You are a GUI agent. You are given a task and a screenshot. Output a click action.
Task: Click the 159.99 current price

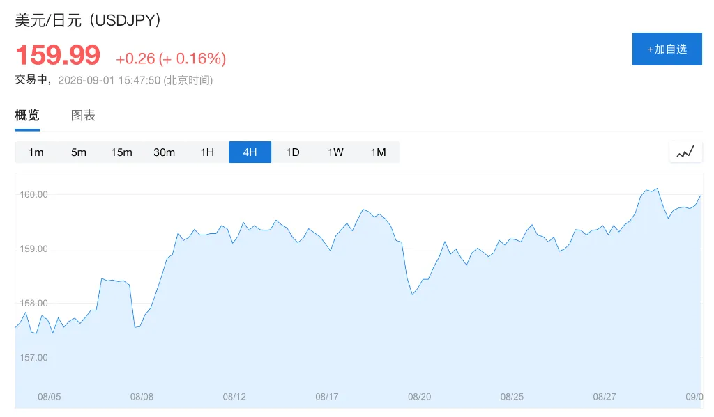[x=58, y=56]
